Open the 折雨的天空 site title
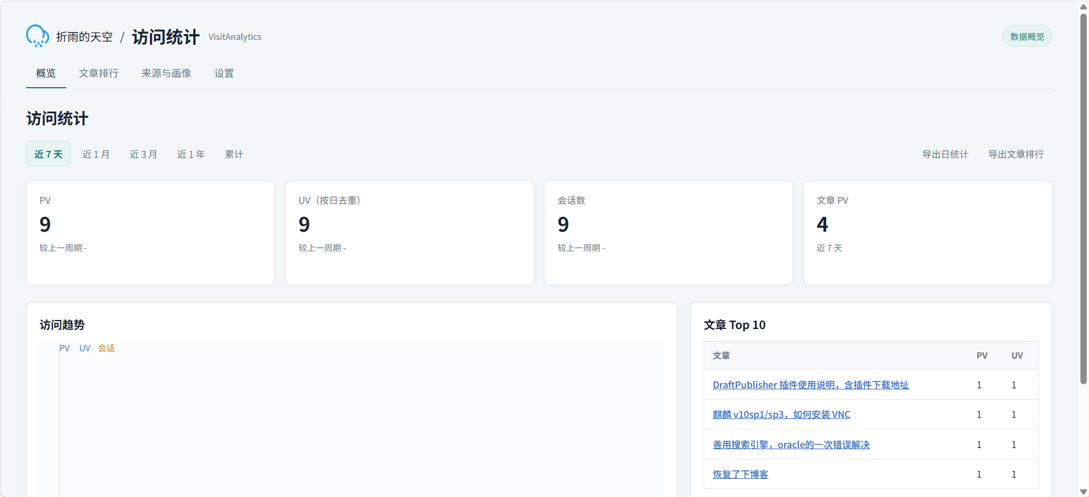The image size is (1089, 497). point(84,37)
